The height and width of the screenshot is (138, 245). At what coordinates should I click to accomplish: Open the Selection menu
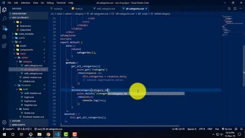(26, 3)
